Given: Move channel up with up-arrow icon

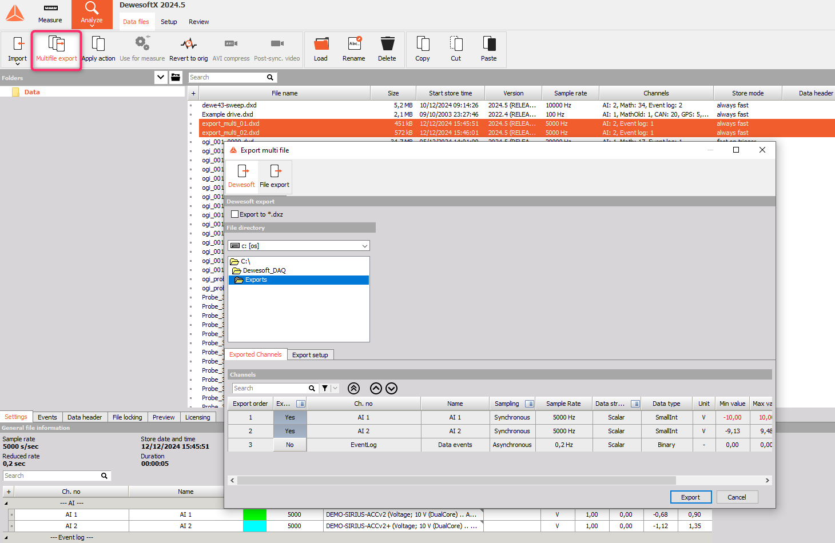Looking at the screenshot, I should click(376, 389).
